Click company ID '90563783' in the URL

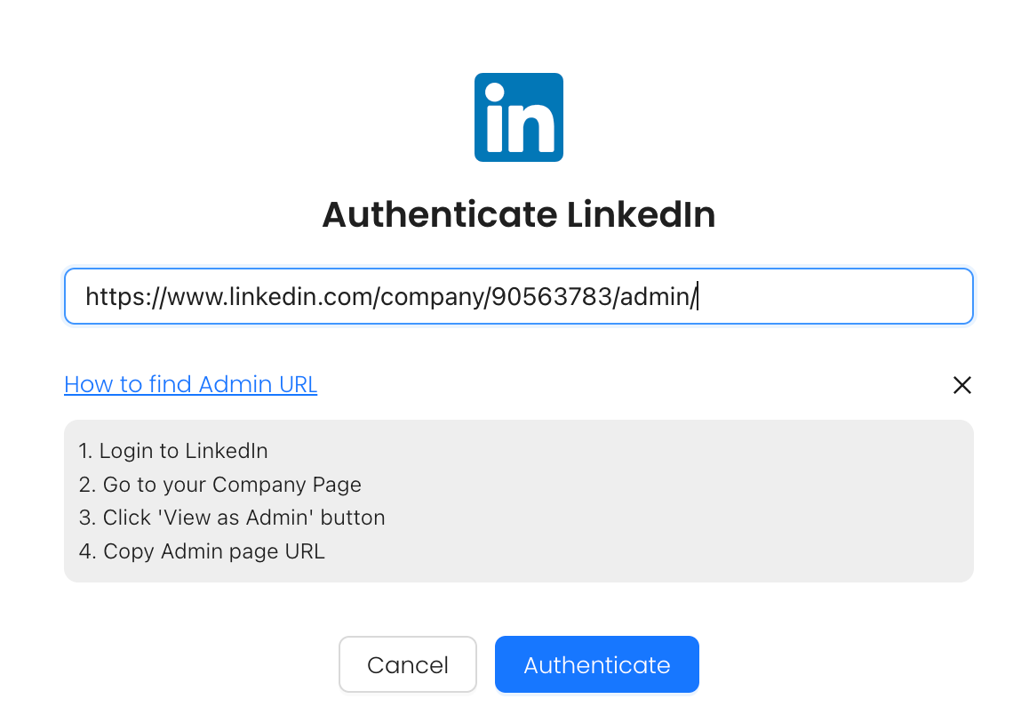click(551, 297)
